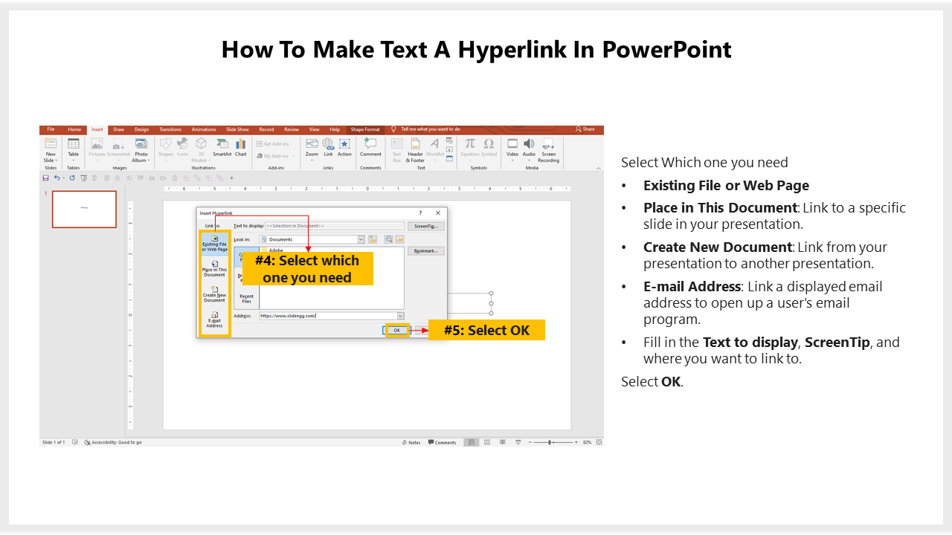
Task: Switch to Slide Sorter view
Action: (x=486, y=442)
